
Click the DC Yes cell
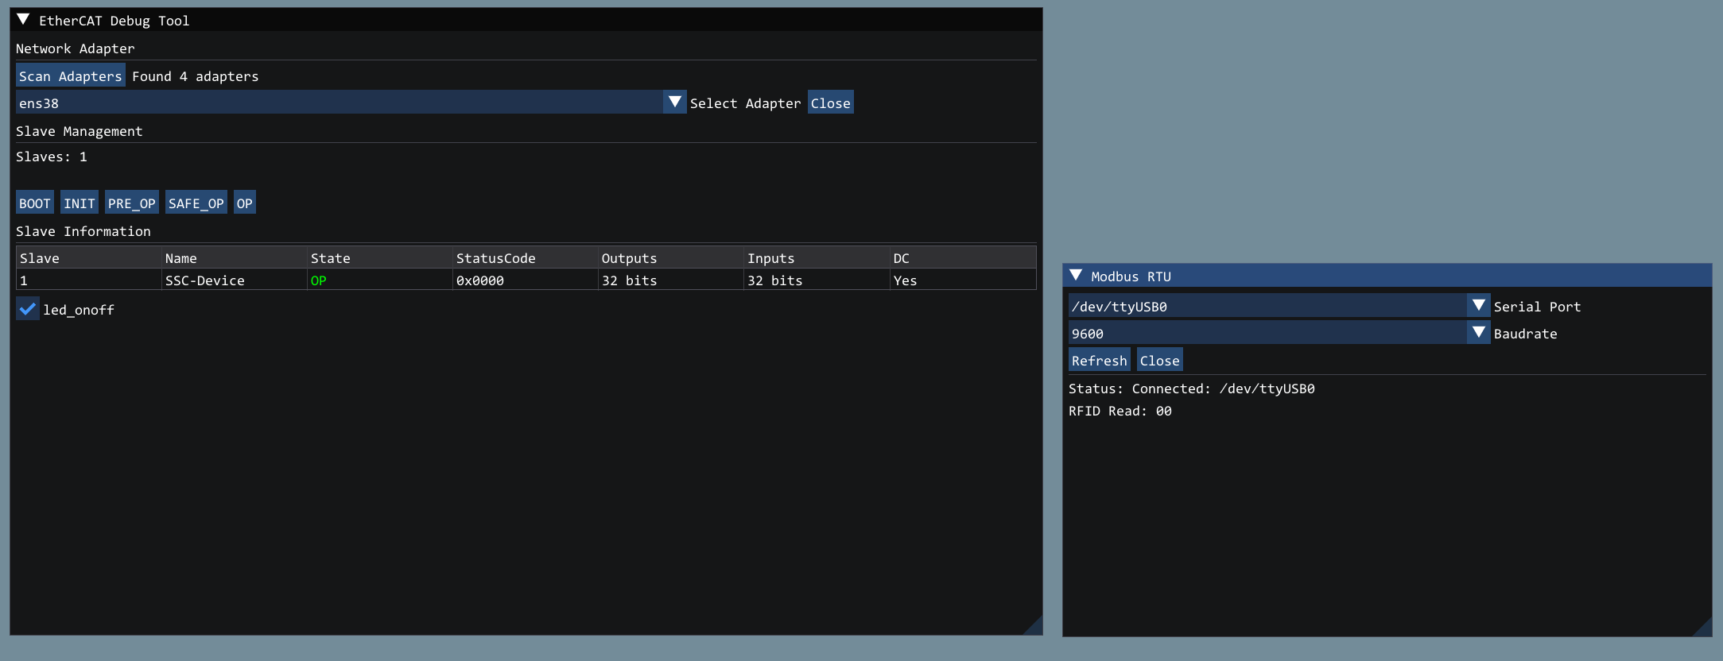[963, 280]
